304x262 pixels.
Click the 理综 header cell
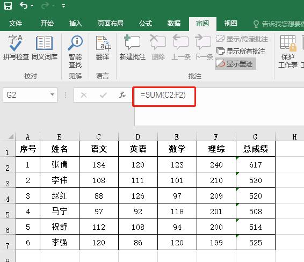pyautogui.click(x=216, y=149)
